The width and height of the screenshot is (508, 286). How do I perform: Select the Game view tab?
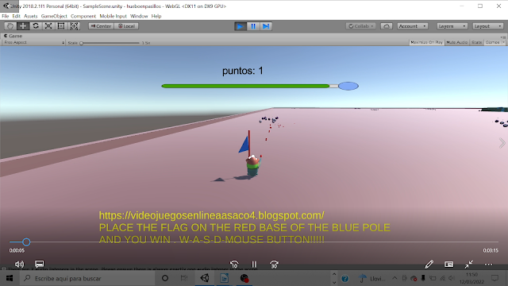tap(13, 36)
